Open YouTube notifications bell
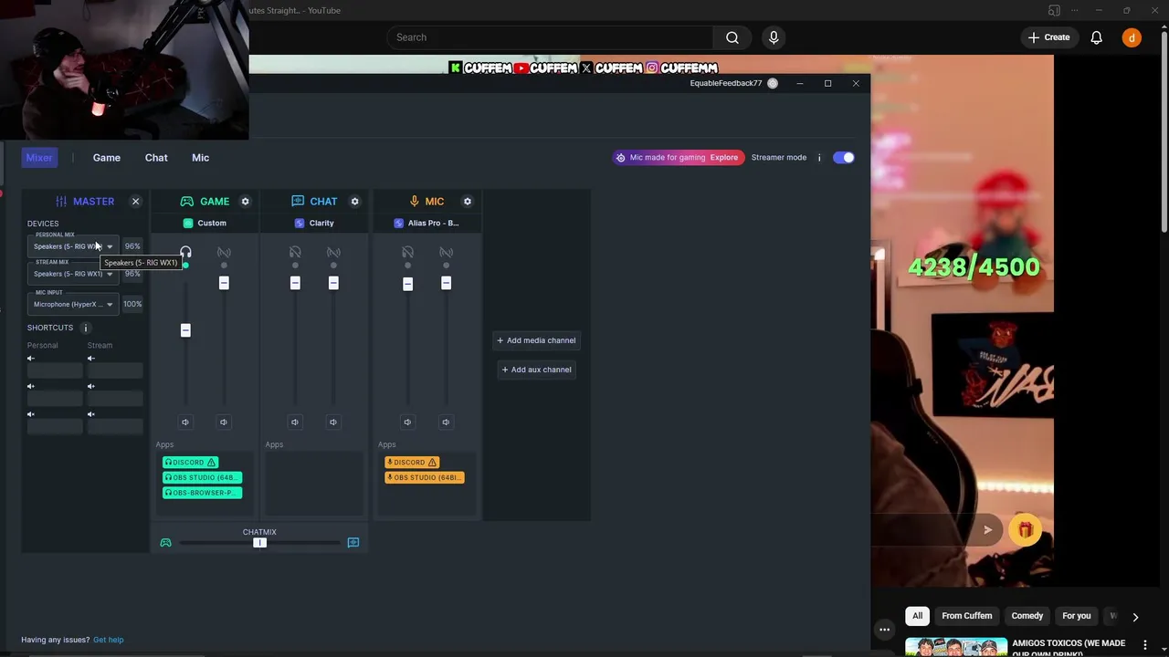The height and width of the screenshot is (657, 1169). (1096, 37)
